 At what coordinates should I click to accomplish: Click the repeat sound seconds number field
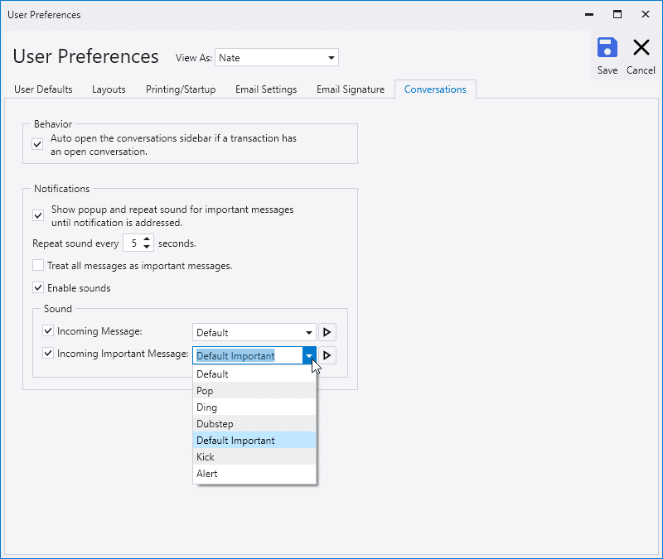[x=133, y=243]
